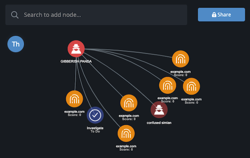Focus the Search to add node field
The image size is (250, 158).
[96, 15]
